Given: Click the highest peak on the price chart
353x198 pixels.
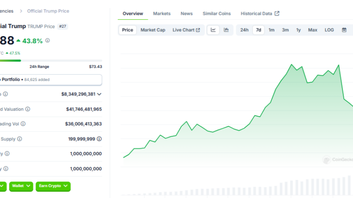Looking at the screenshot, I should 292,64.
